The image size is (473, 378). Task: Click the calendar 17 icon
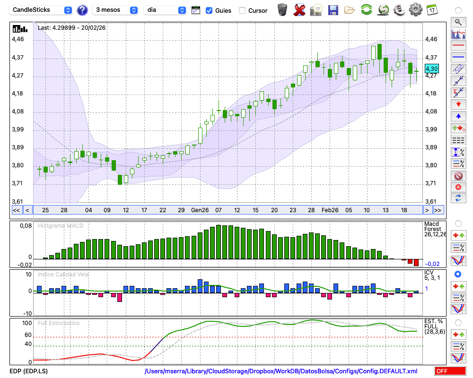click(x=432, y=10)
